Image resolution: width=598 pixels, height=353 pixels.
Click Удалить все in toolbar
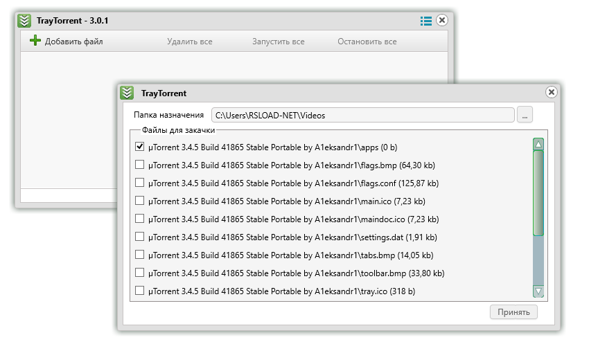click(x=189, y=42)
